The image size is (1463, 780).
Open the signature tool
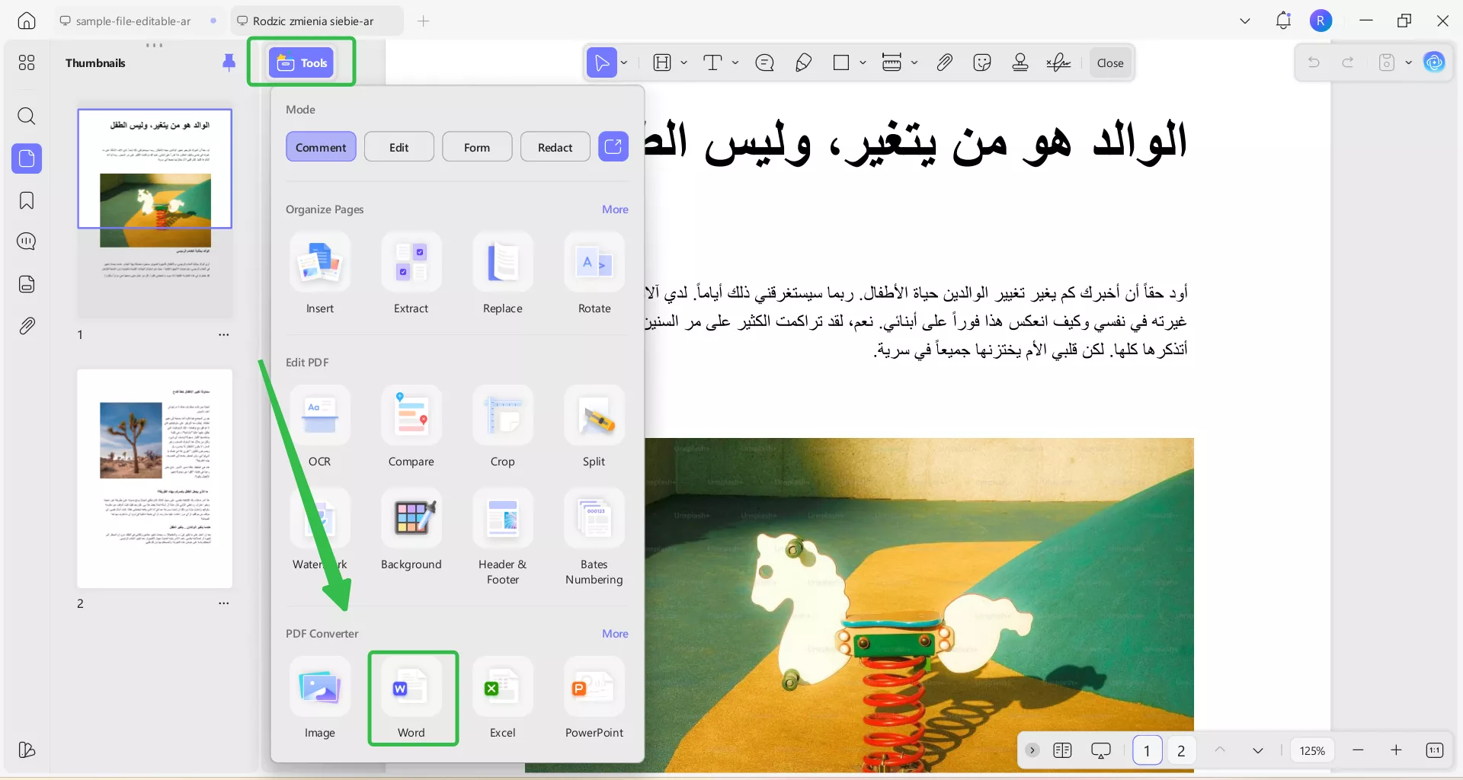coord(1058,62)
